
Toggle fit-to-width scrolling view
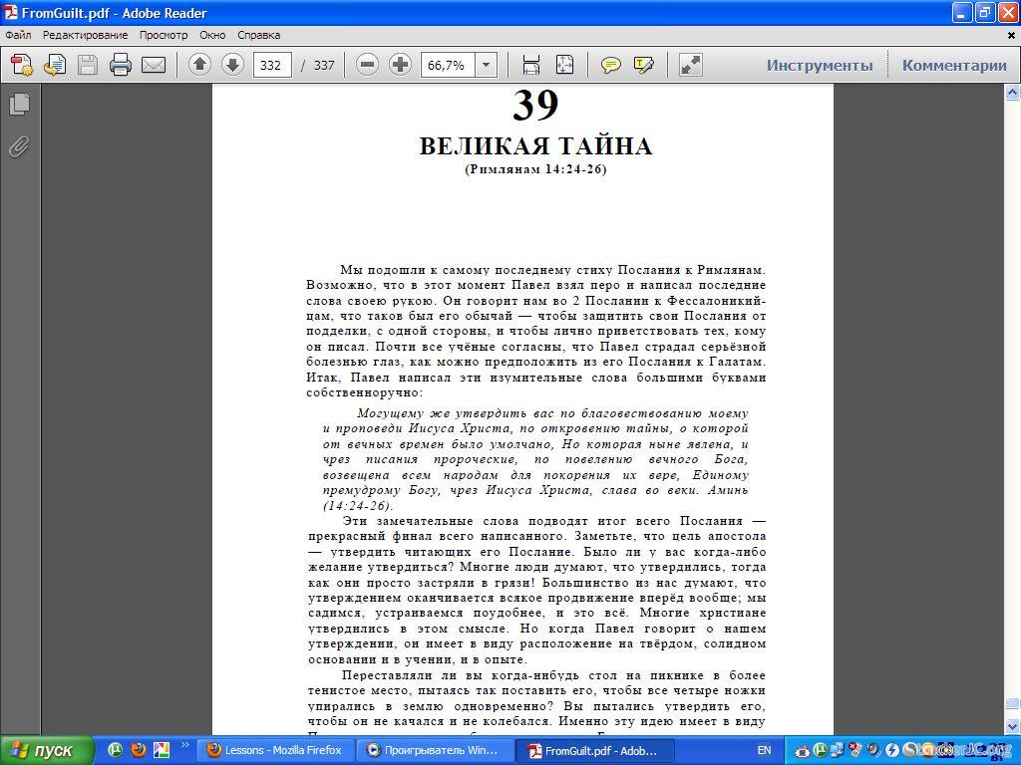[531, 66]
